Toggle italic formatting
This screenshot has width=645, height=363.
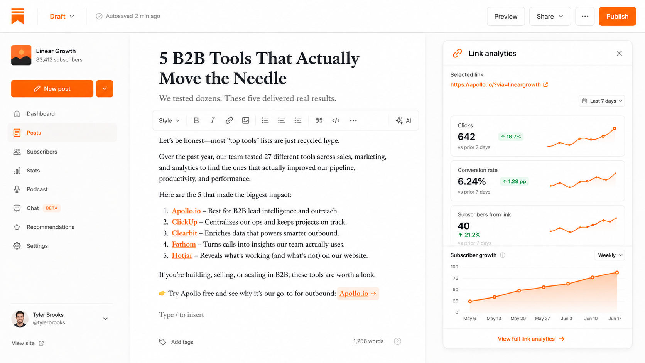[x=213, y=120]
